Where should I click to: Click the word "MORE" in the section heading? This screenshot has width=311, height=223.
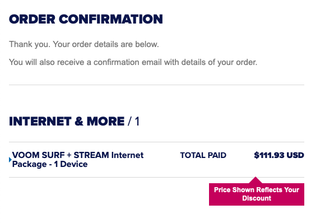coord(105,121)
